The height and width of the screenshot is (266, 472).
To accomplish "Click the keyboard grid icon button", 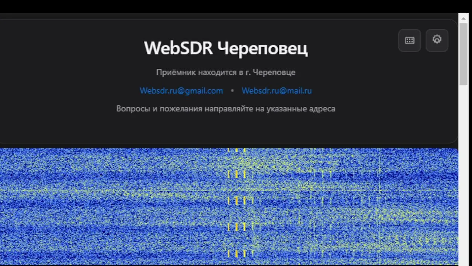I will (410, 40).
